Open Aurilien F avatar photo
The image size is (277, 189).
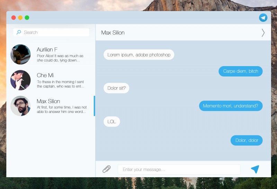pyautogui.click(x=20, y=54)
